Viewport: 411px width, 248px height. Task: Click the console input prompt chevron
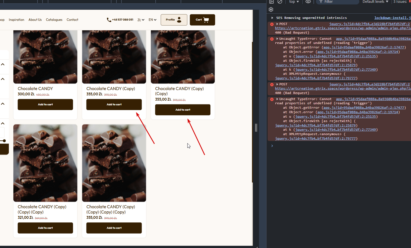click(272, 146)
